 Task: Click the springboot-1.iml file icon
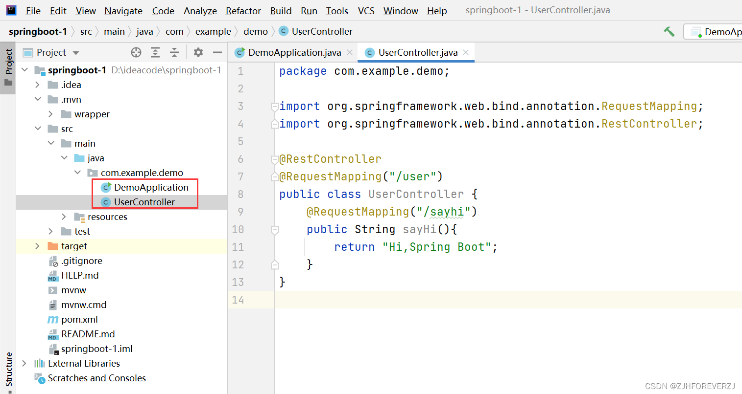pos(53,349)
